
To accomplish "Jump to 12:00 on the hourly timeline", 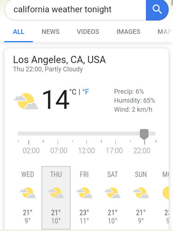I will [x=86, y=151].
